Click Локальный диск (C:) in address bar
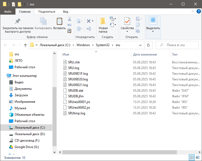Image resolution: width=202 pixels, height=161 pixels. pyautogui.click(x=55, y=45)
